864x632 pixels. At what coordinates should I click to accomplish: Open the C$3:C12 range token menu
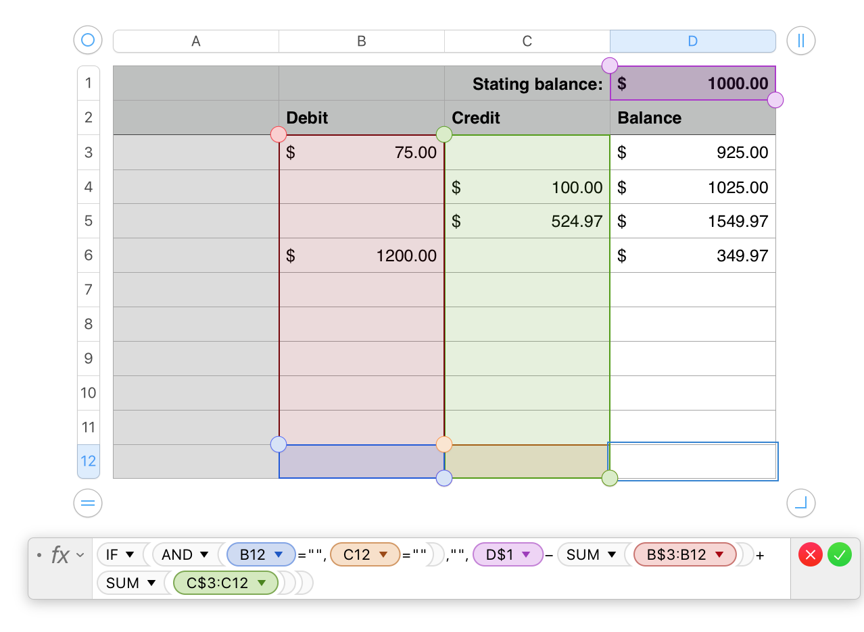[262, 583]
